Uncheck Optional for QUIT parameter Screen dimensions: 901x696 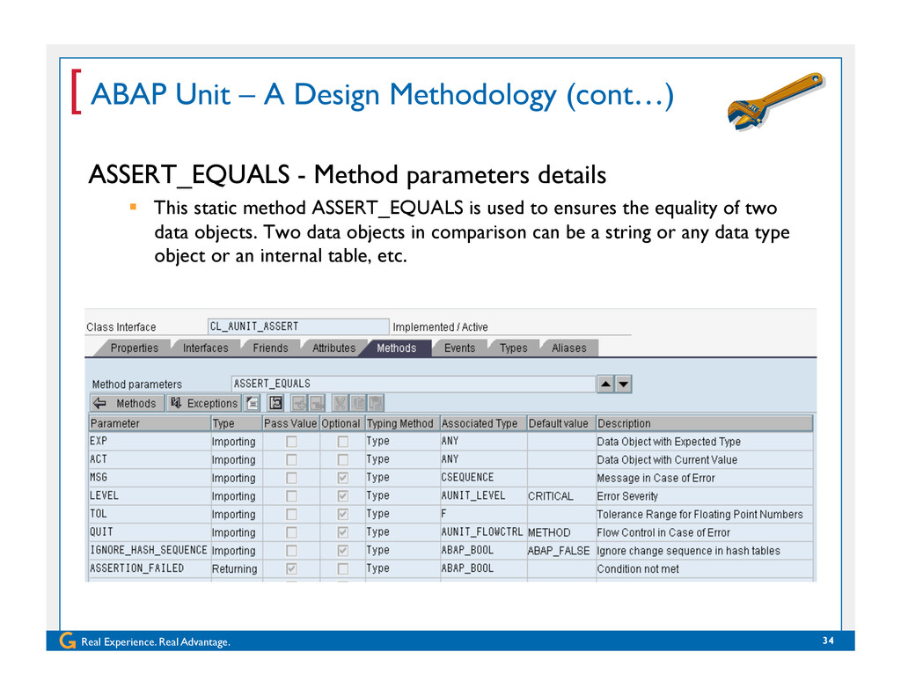tap(343, 532)
